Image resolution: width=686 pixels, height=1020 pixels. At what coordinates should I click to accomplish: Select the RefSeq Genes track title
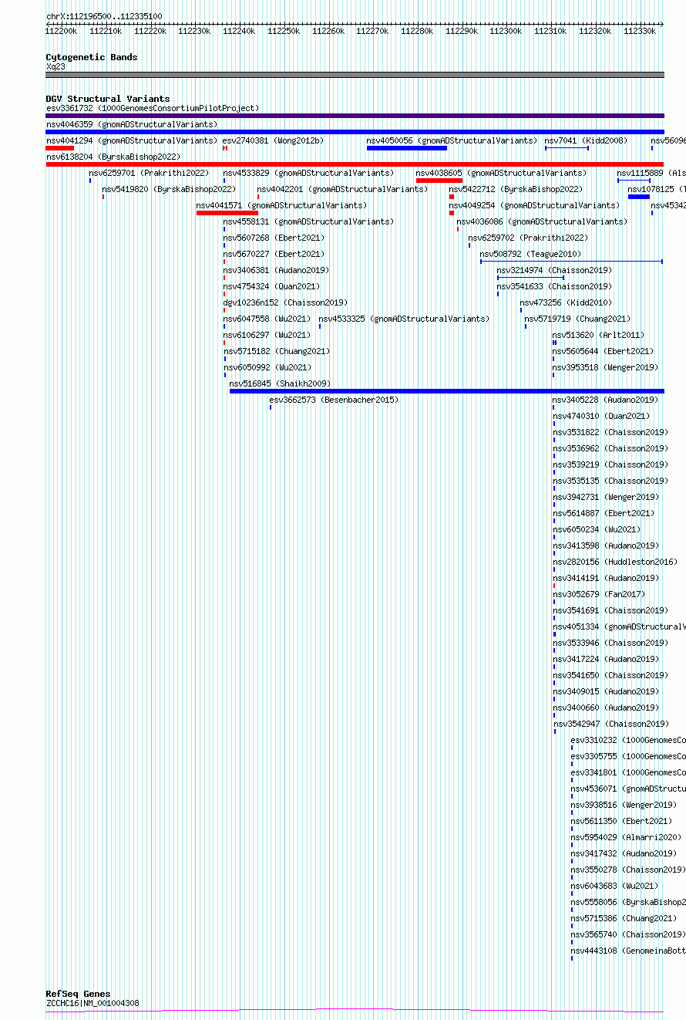(78, 994)
